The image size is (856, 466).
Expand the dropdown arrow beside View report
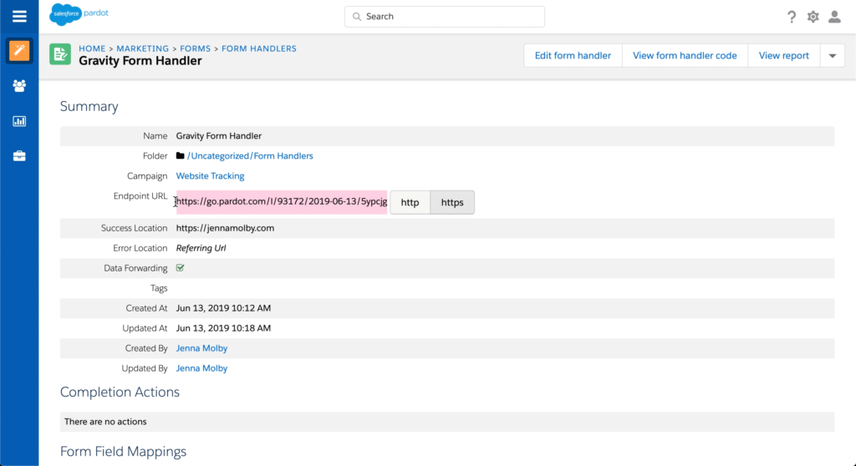(832, 56)
